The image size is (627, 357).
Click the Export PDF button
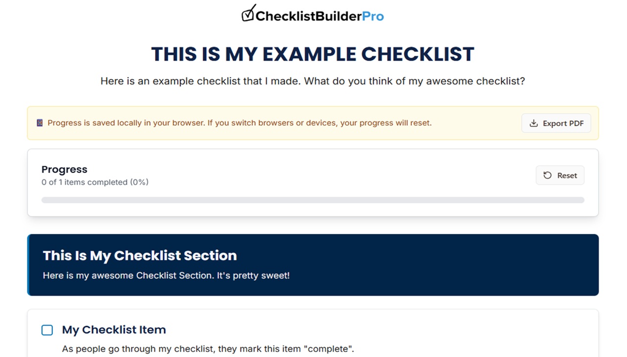[556, 123]
